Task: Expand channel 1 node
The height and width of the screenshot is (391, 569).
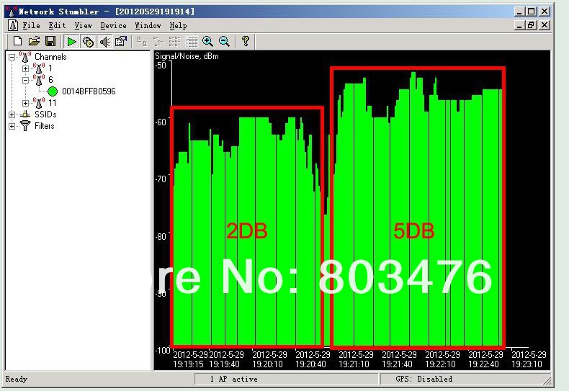Action: [25, 68]
